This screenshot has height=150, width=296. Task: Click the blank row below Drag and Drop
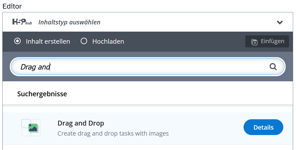(144, 147)
